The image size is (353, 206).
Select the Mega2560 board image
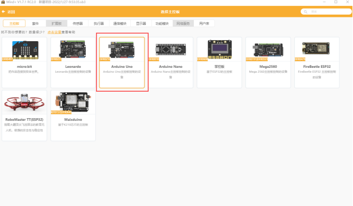268,50
